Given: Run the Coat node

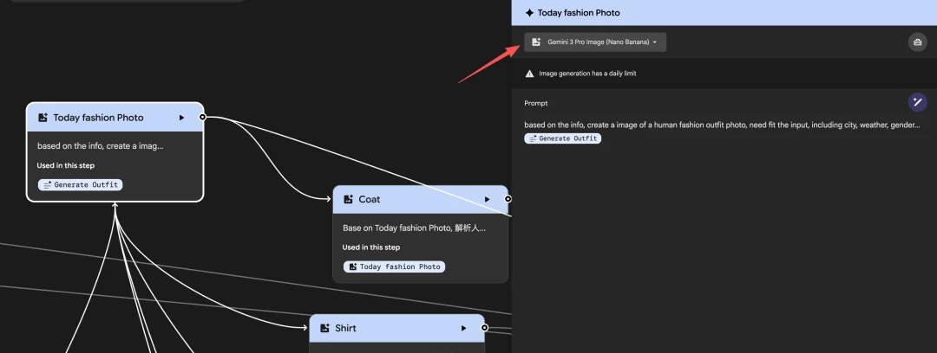Looking at the screenshot, I should (487, 199).
